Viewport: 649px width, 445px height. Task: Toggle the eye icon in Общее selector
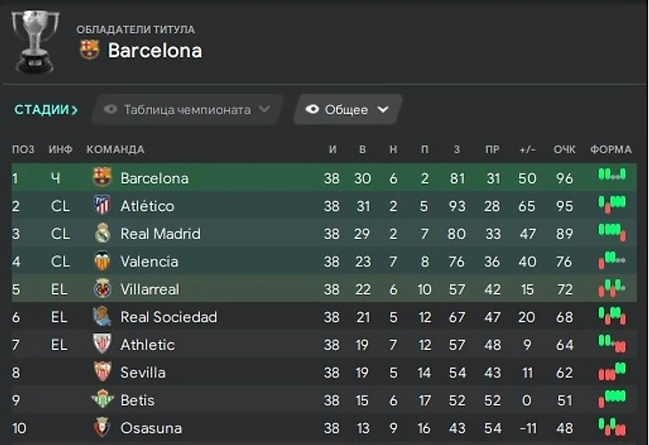coord(312,110)
